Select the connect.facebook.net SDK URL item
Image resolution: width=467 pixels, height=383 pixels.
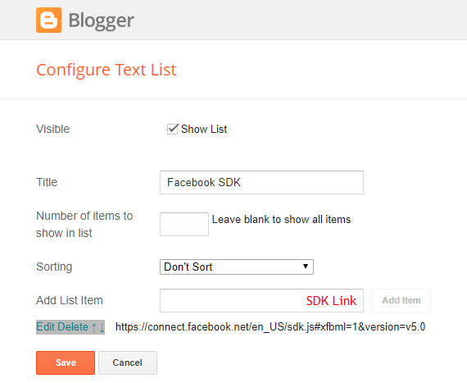point(270,327)
